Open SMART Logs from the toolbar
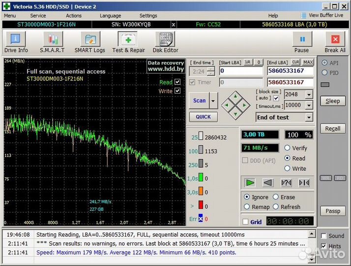 click(89, 42)
